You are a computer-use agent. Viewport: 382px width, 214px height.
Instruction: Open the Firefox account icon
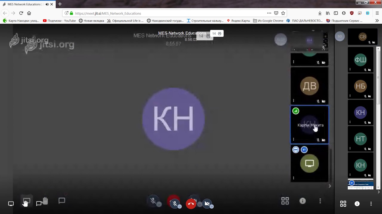tap(344, 13)
